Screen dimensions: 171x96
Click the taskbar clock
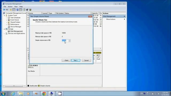click(x=165, y=94)
